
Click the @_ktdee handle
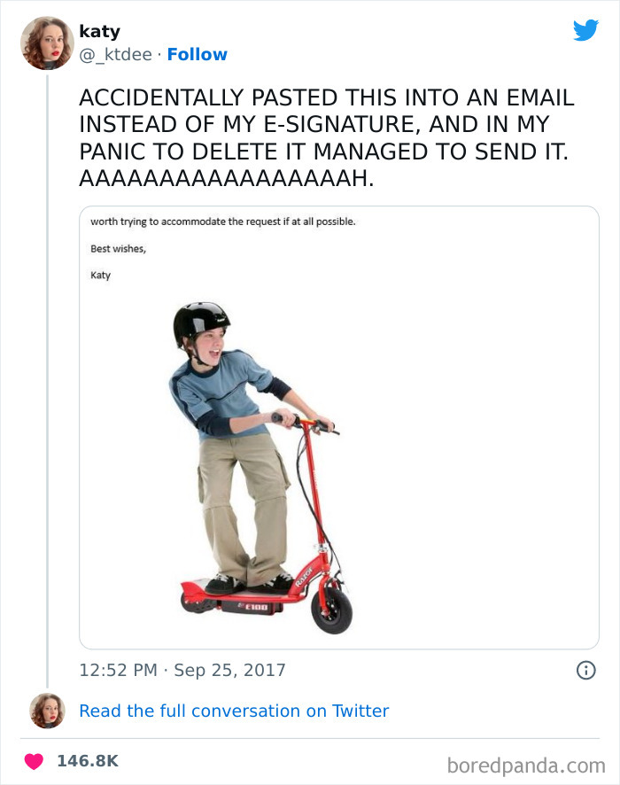click(x=115, y=54)
